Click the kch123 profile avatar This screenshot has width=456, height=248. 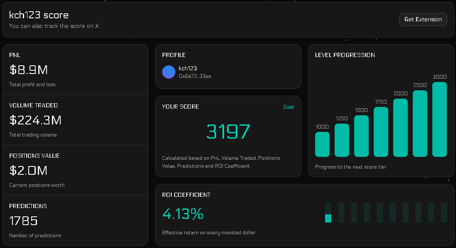(x=168, y=72)
